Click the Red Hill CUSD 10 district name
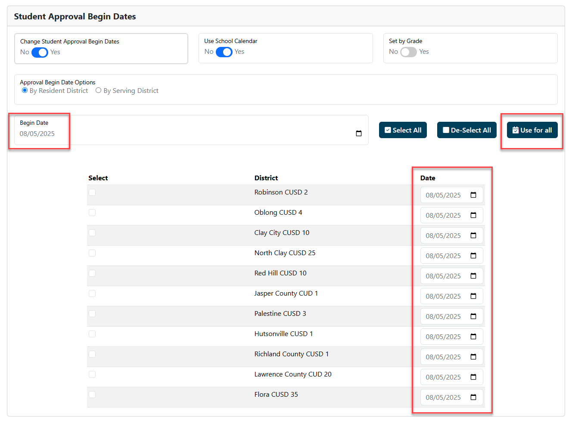 (x=280, y=273)
